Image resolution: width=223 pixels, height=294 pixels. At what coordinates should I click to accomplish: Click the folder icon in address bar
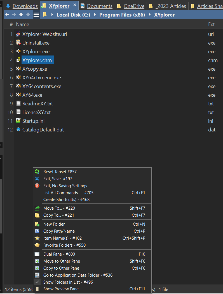[x=44, y=15]
